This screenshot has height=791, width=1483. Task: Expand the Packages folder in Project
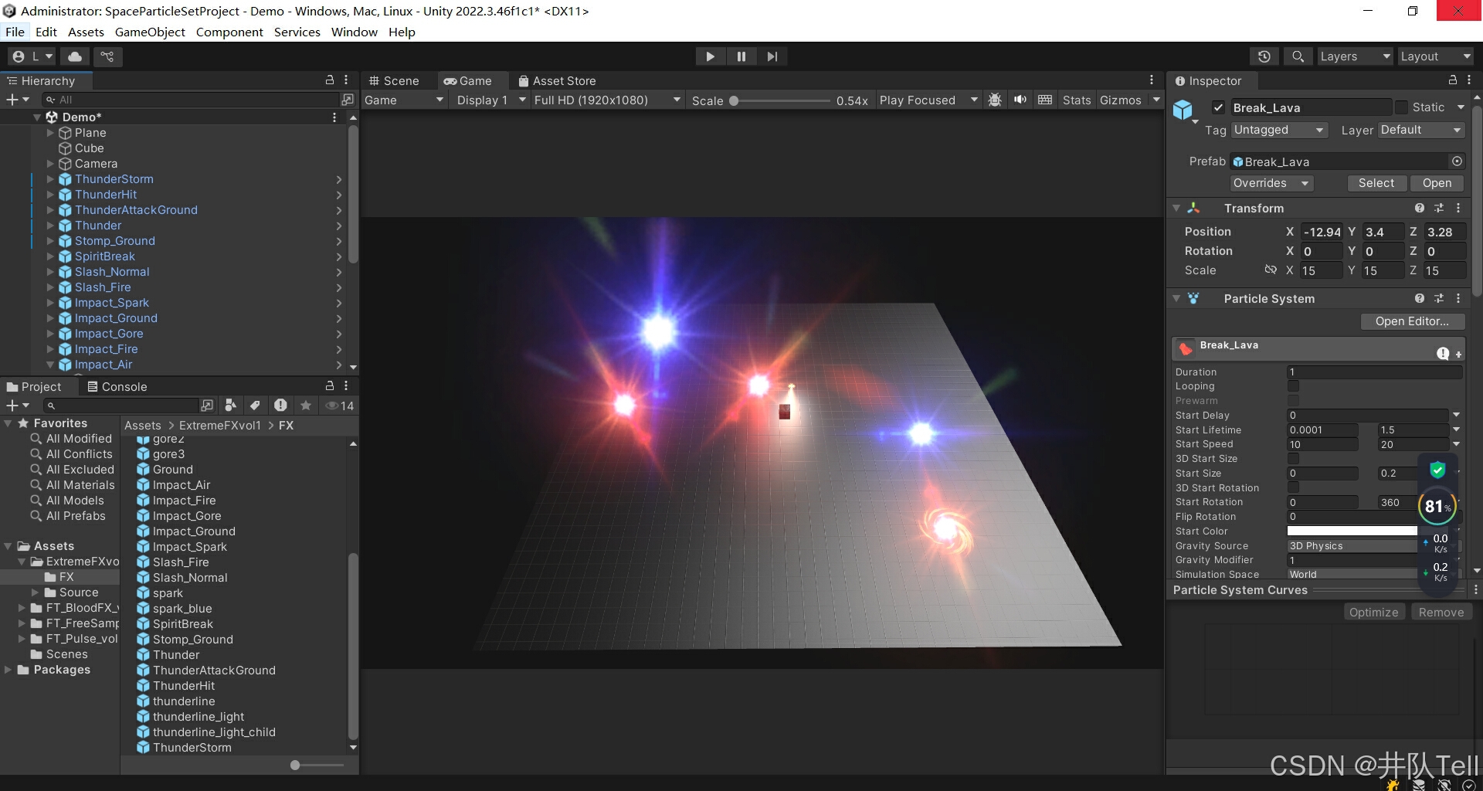click(x=8, y=670)
